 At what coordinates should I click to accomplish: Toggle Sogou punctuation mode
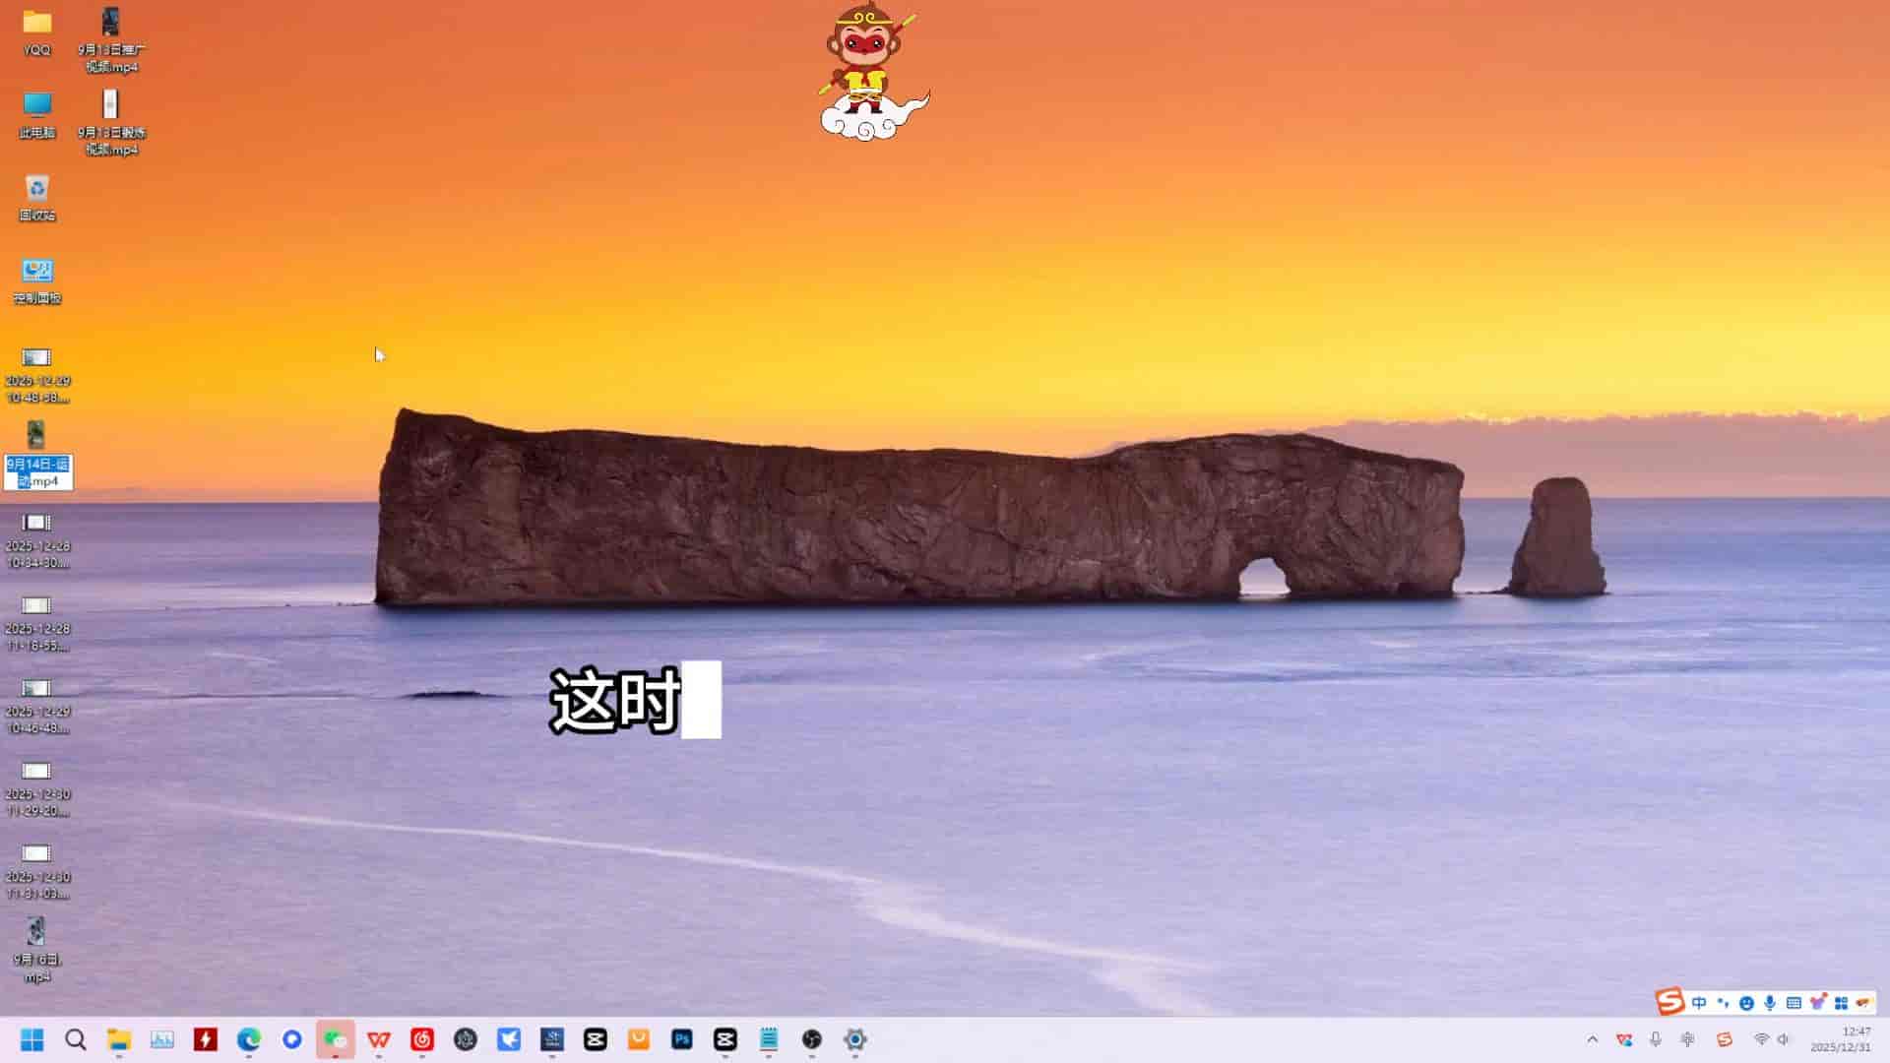point(1723,1003)
